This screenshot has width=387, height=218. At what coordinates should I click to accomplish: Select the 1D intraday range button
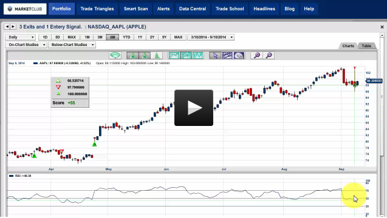coord(45,38)
